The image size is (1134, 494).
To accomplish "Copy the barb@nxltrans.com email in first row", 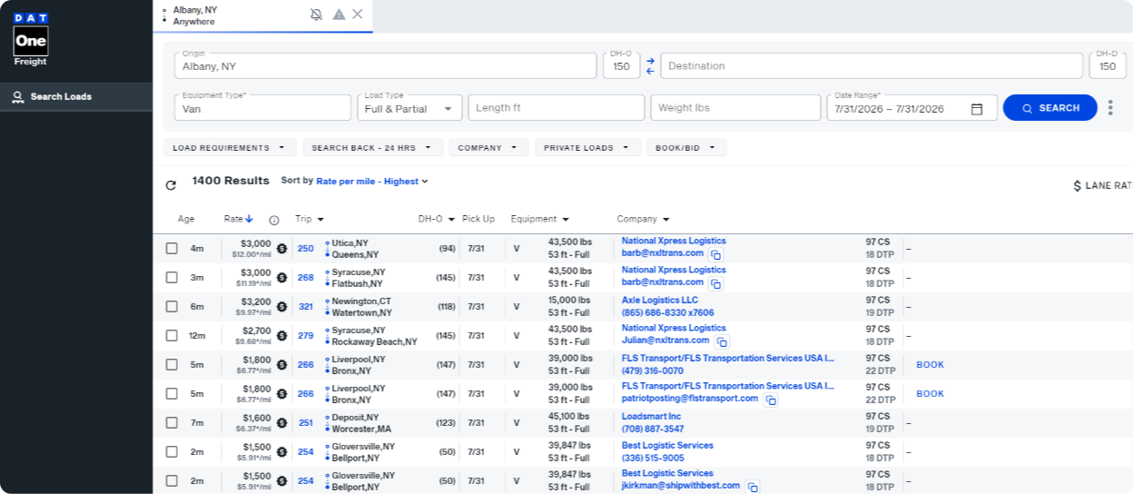I will coord(715,255).
